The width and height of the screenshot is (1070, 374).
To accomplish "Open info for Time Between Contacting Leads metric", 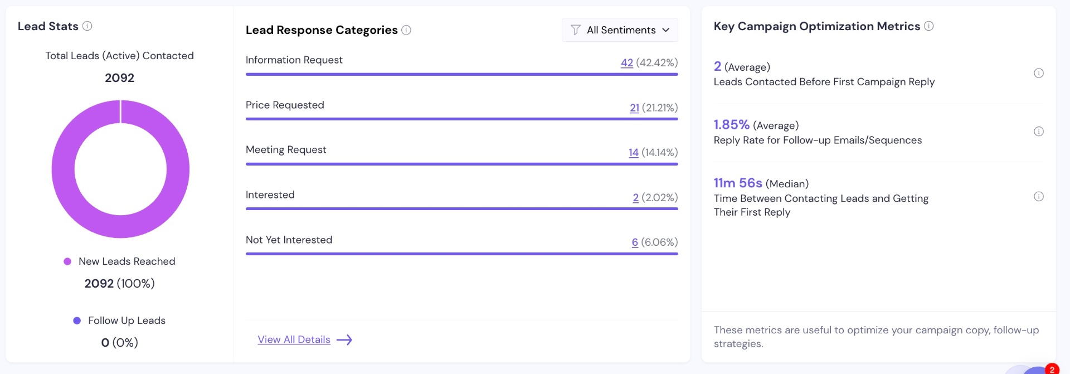I will (1039, 196).
